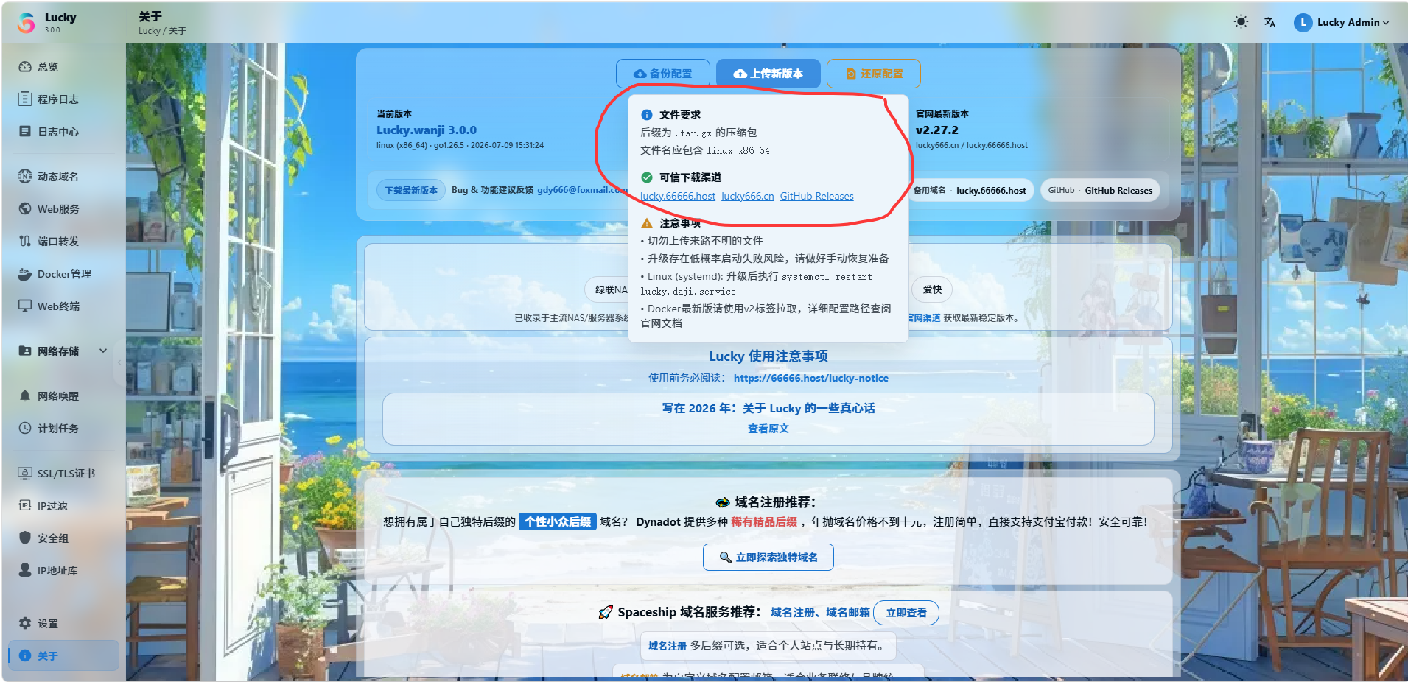Click the v2.27.2 latest version text
Viewport: 1408px width, 682px height.
coord(937,130)
